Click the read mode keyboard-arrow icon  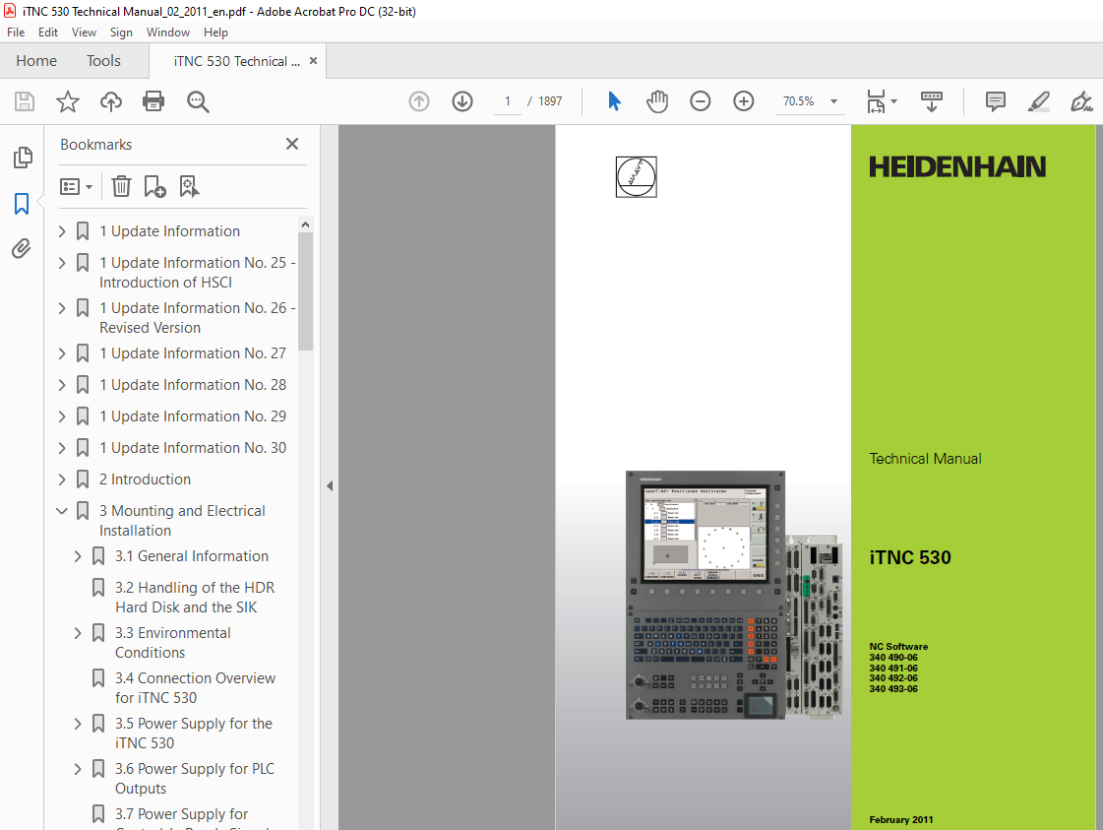point(932,101)
